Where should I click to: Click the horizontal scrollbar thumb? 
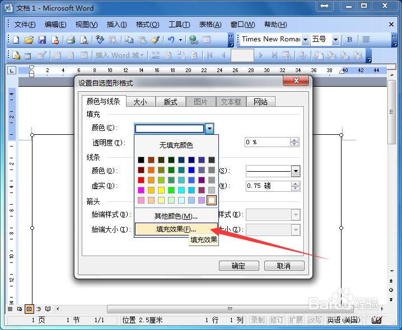230,309
